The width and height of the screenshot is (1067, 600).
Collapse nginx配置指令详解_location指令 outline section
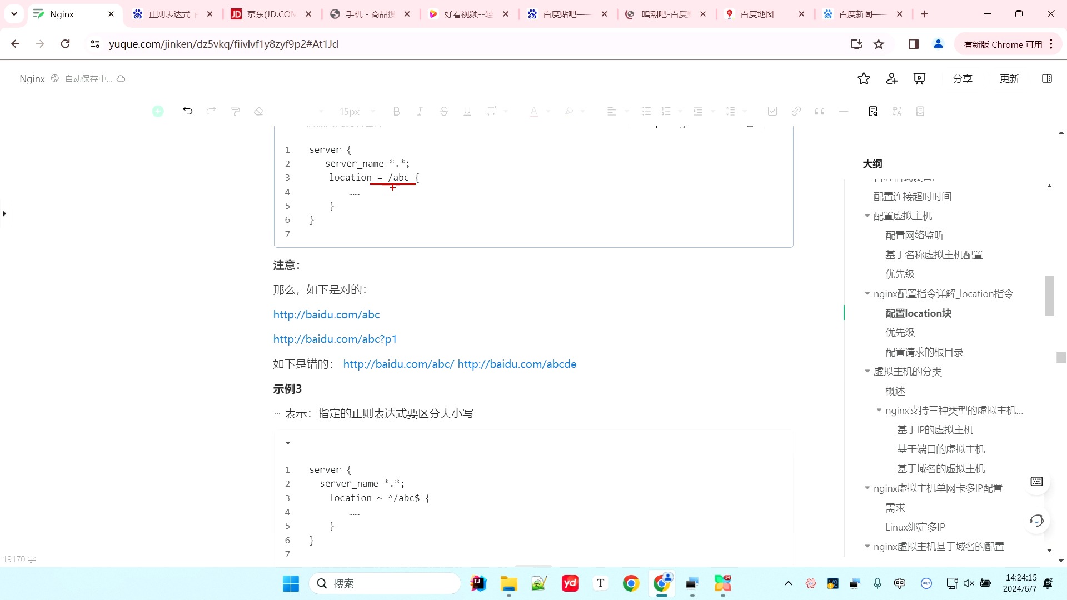point(867,293)
